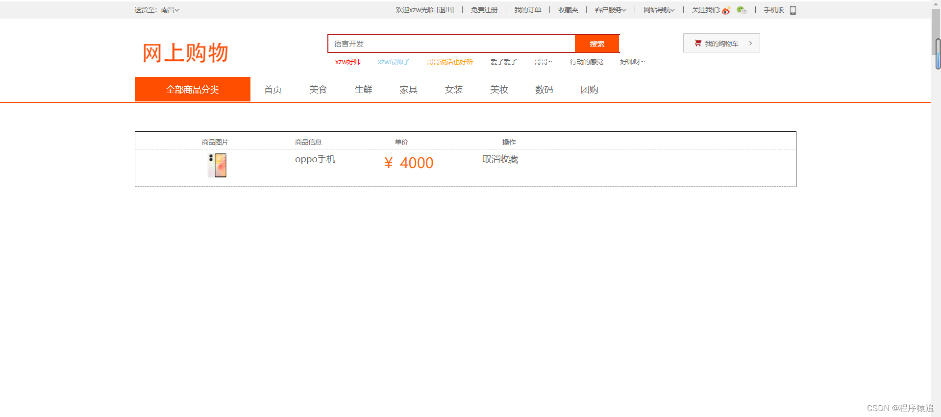Open the 美妆 nav tab

(499, 90)
